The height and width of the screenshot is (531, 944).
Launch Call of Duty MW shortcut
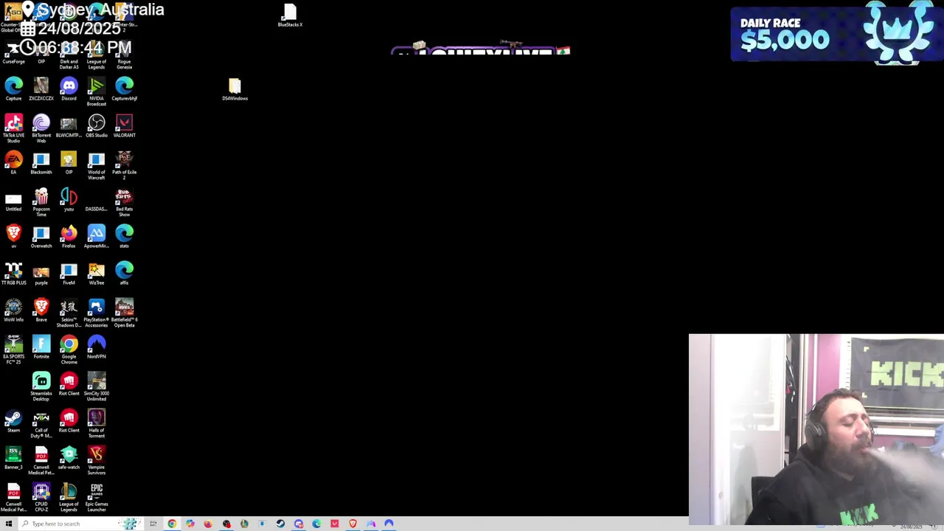coord(41,423)
